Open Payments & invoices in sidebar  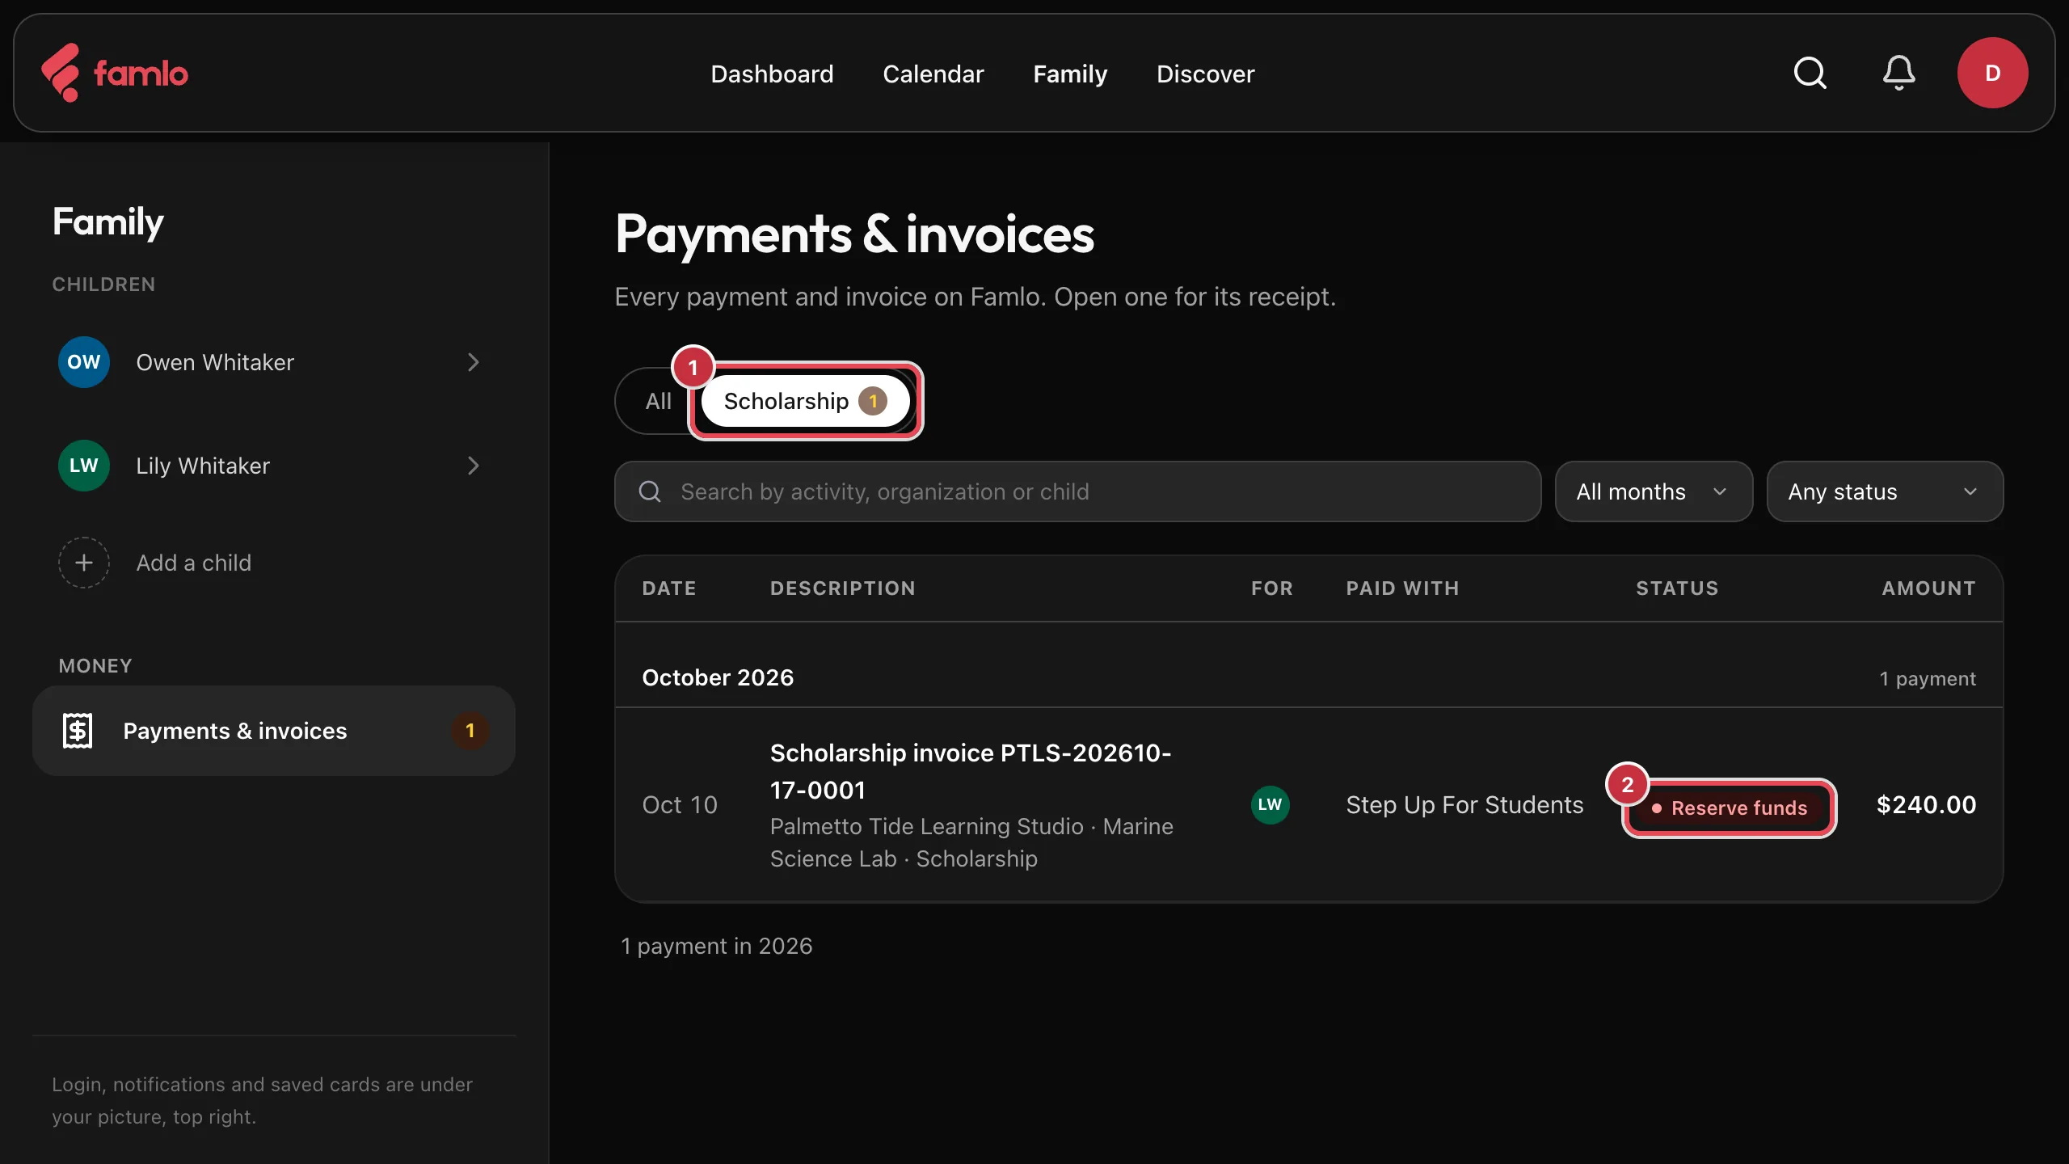[274, 731]
